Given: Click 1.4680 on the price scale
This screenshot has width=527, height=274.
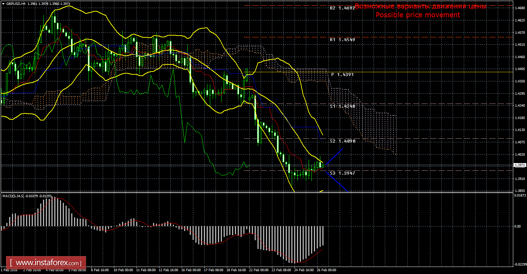Looking at the screenshot, I should (519, 8).
